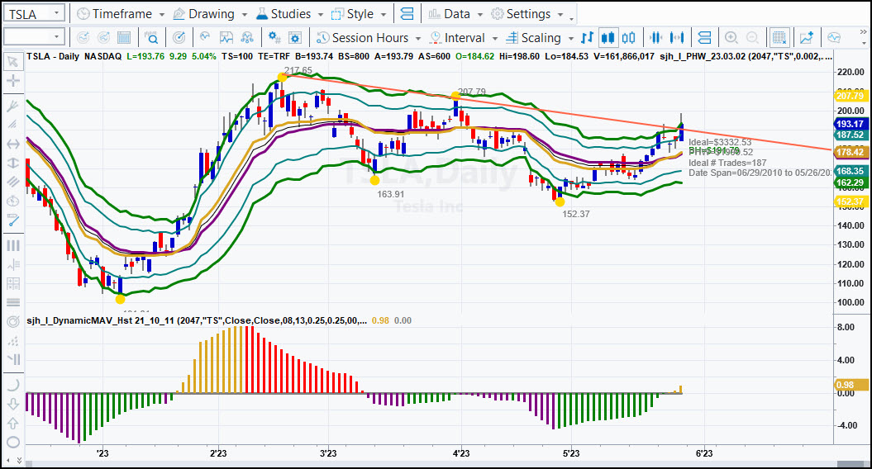The width and height of the screenshot is (872, 469).
Task: Open the Interval button
Action: point(458,38)
